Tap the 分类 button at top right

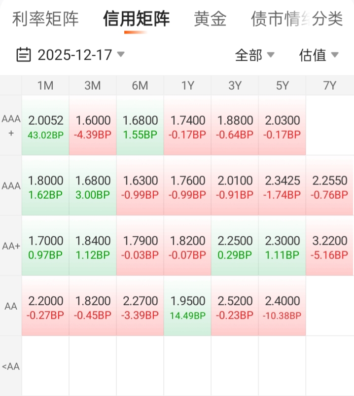(327, 19)
